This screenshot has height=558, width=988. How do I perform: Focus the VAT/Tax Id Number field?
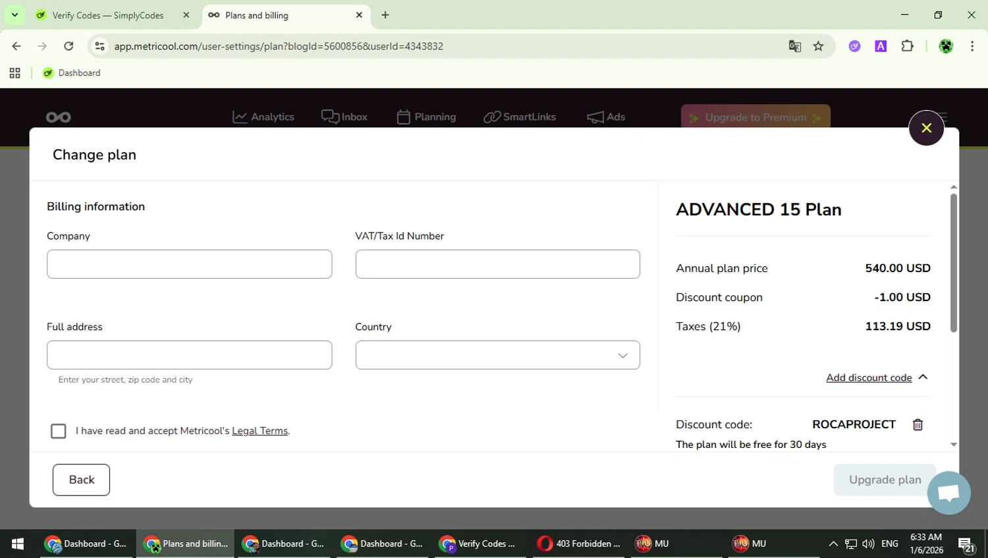[497, 264]
